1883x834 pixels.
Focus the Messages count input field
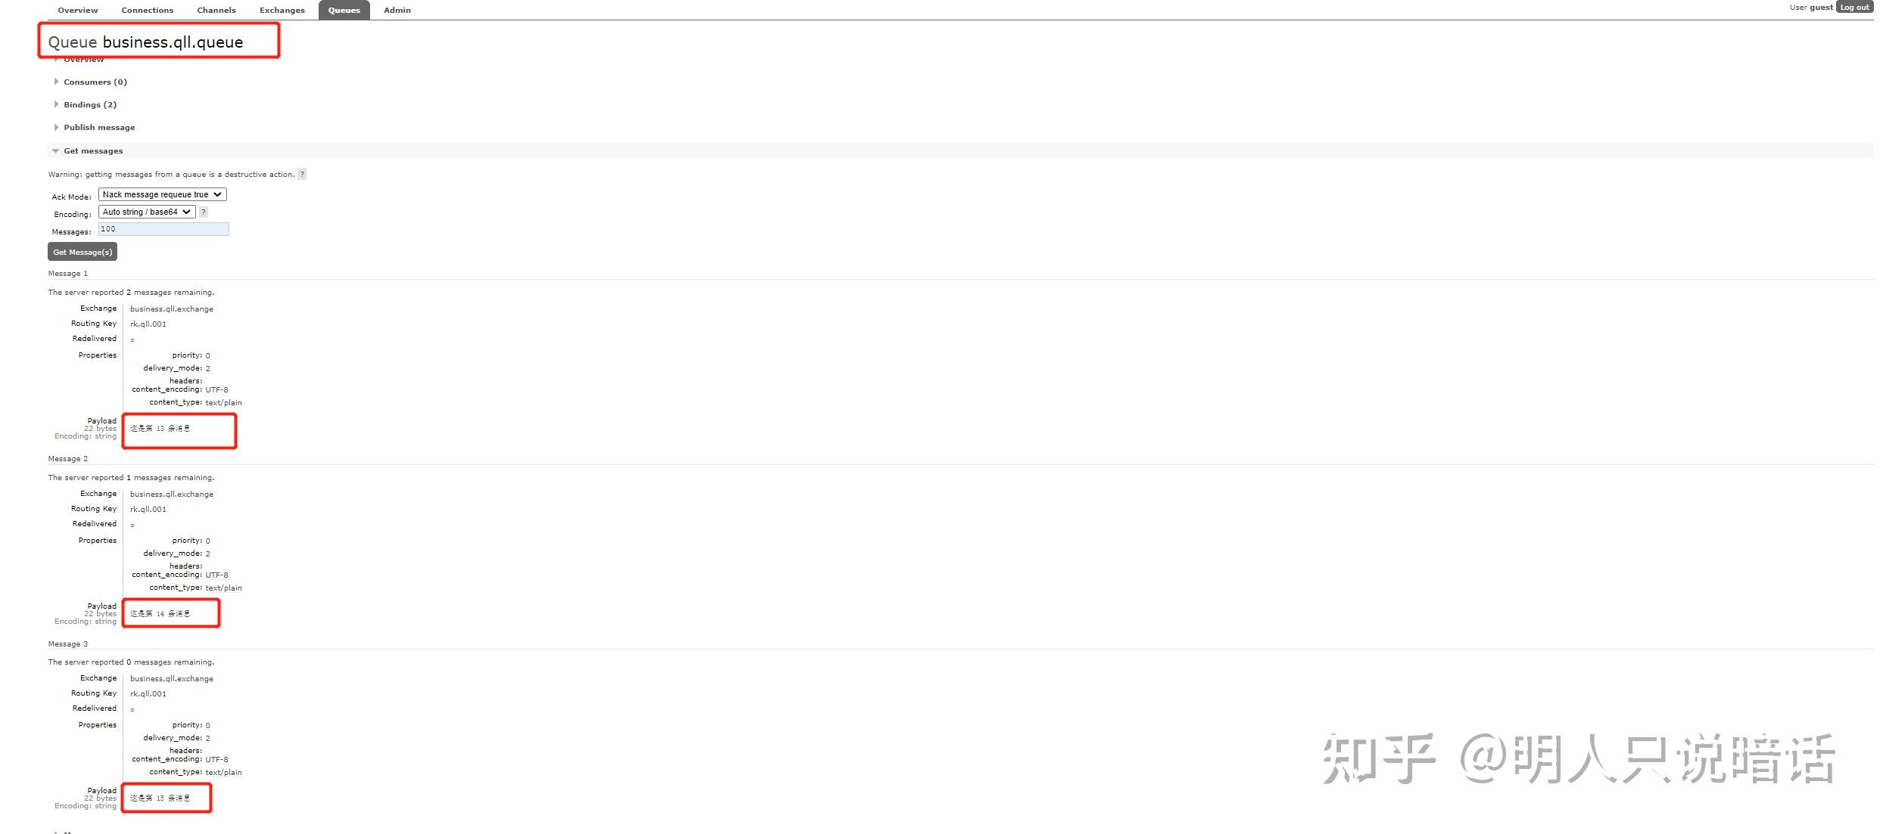[163, 229]
